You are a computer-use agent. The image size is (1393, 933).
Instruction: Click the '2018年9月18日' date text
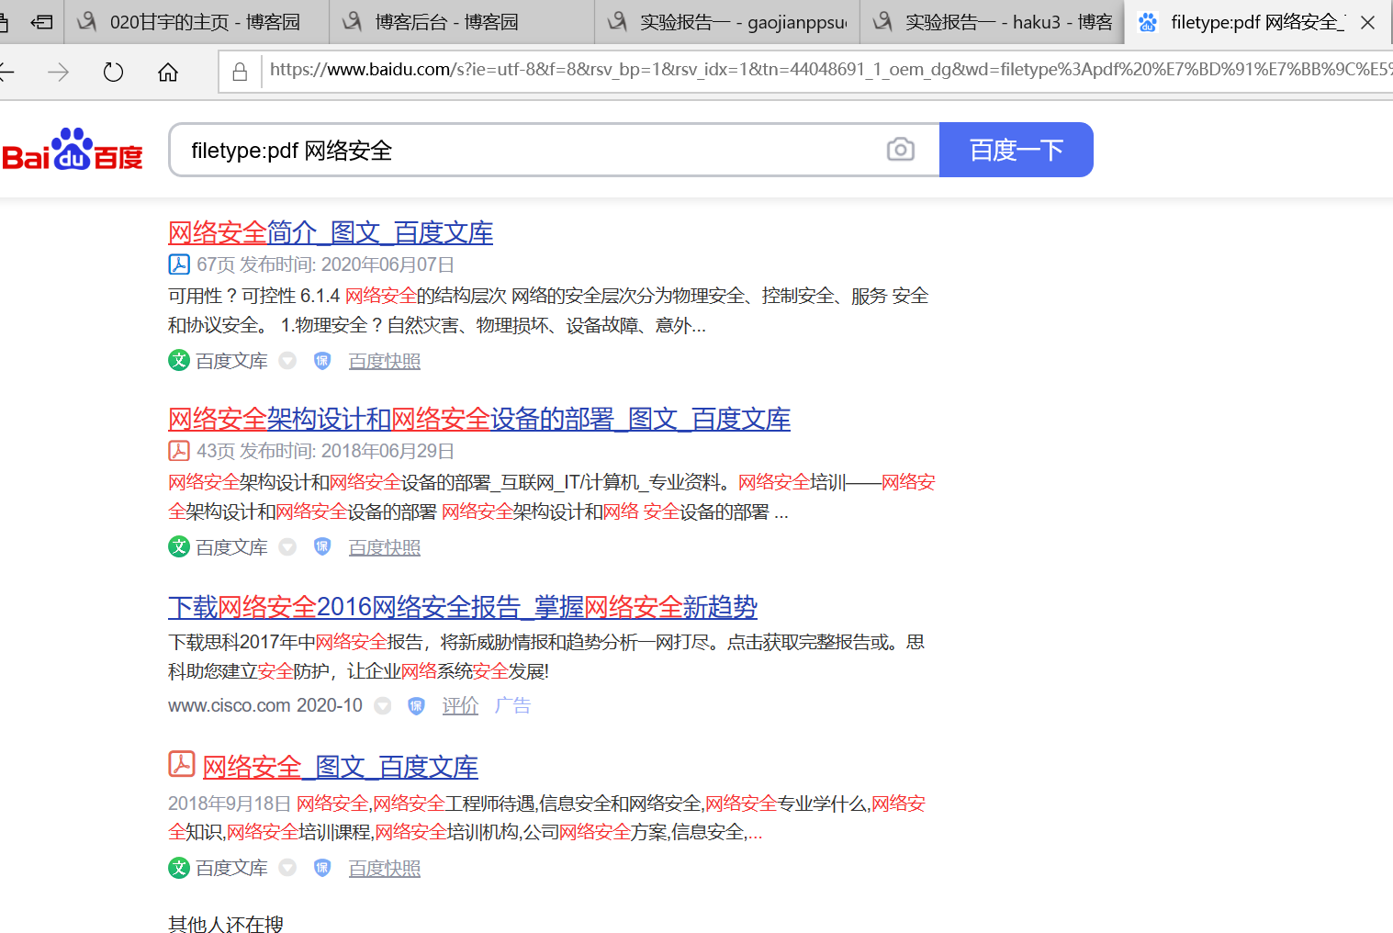[230, 804]
